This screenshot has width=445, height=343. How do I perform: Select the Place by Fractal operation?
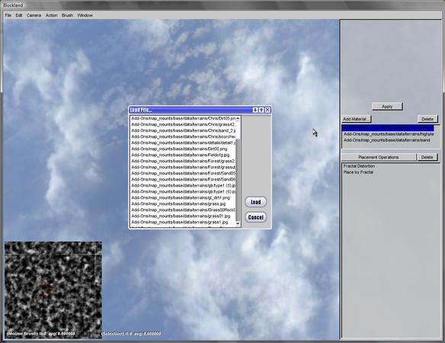click(358, 172)
